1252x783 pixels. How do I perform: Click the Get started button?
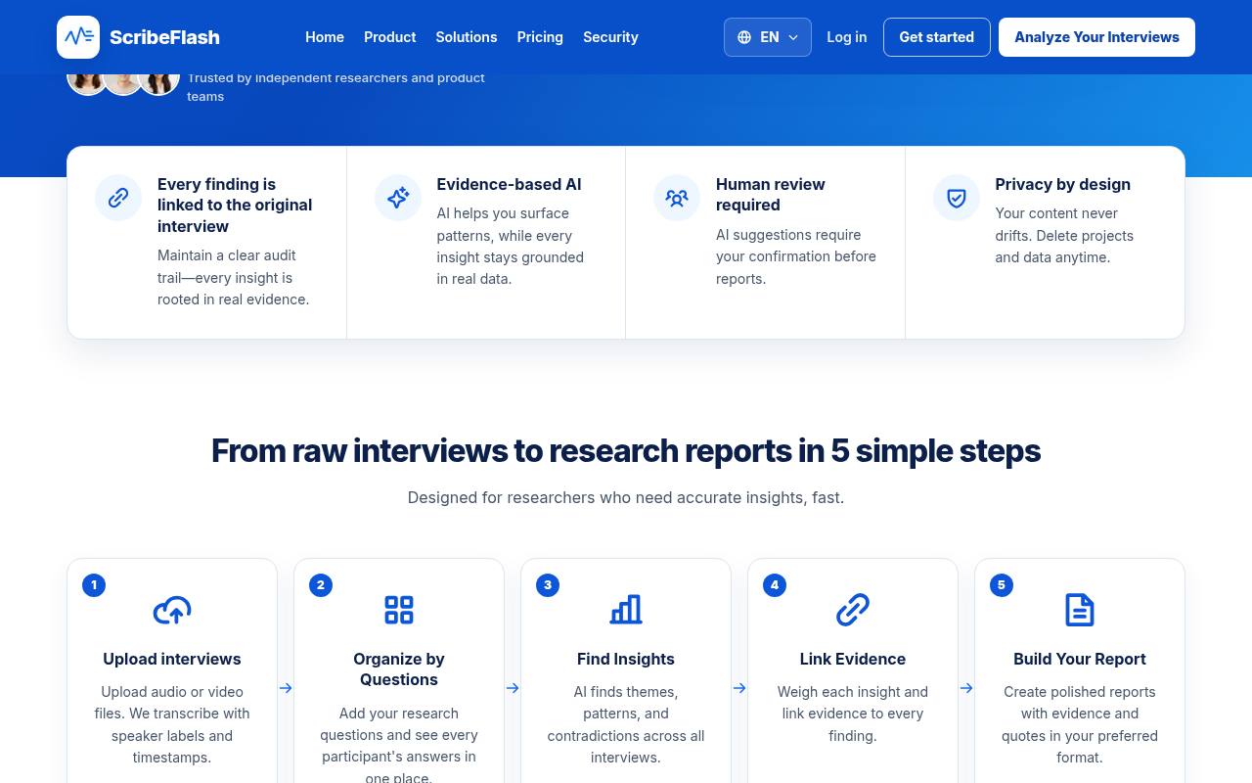937,37
